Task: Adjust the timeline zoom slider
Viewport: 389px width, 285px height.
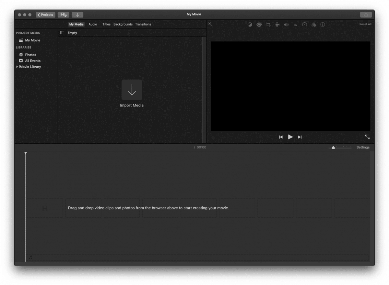Action: point(333,147)
